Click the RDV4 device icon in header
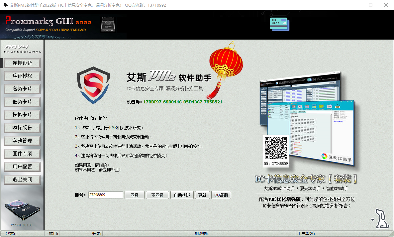 click(x=108, y=24)
